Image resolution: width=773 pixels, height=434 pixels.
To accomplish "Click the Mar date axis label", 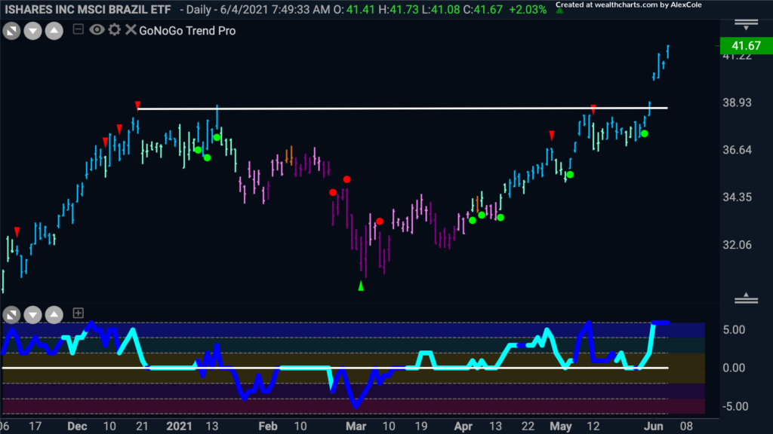I will tap(356, 426).
